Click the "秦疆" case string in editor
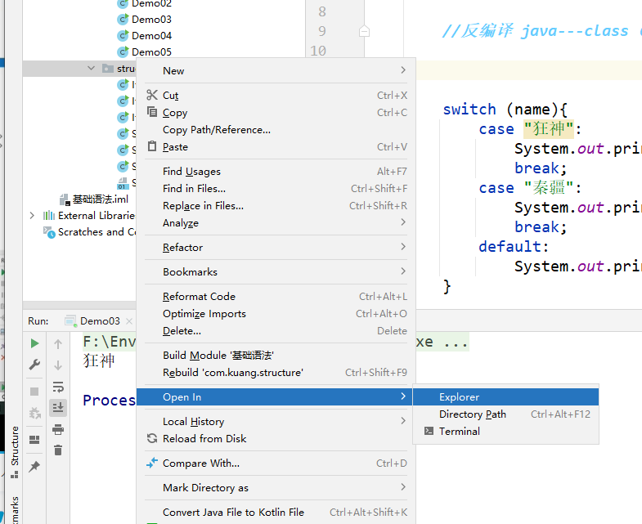Image resolution: width=642 pixels, height=524 pixels. click(549, 188)
